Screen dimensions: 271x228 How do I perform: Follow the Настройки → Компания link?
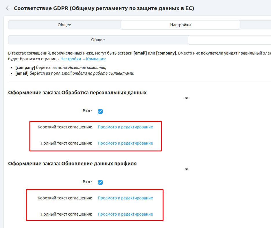pyautogui.click(x=83, y=59)
